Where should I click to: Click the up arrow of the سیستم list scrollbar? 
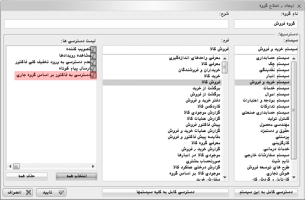point(294,58)
